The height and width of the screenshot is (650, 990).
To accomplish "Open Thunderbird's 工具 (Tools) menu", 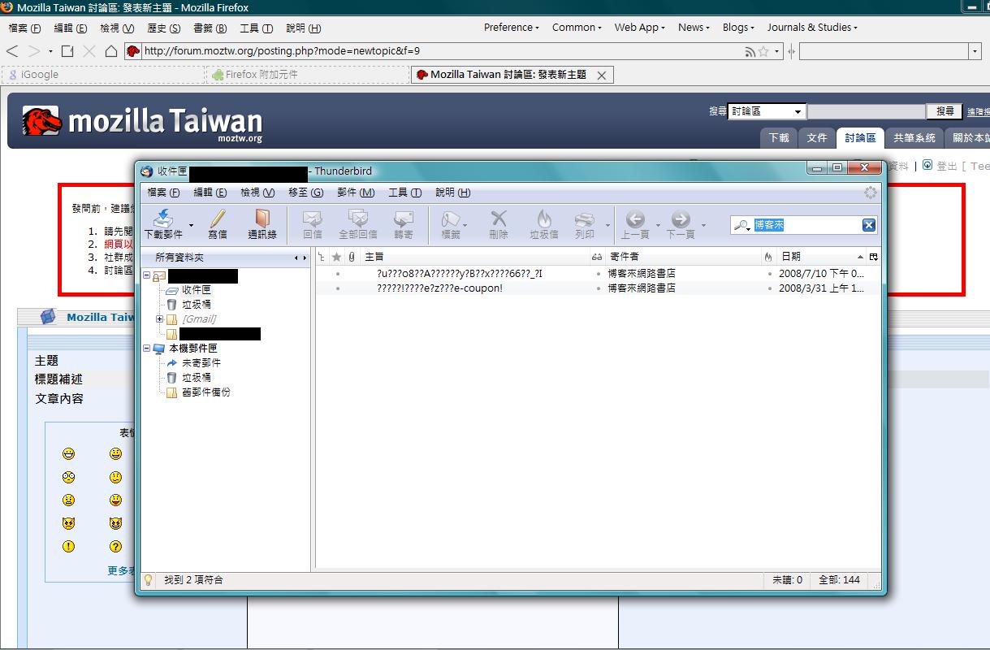I will [404, 193].
